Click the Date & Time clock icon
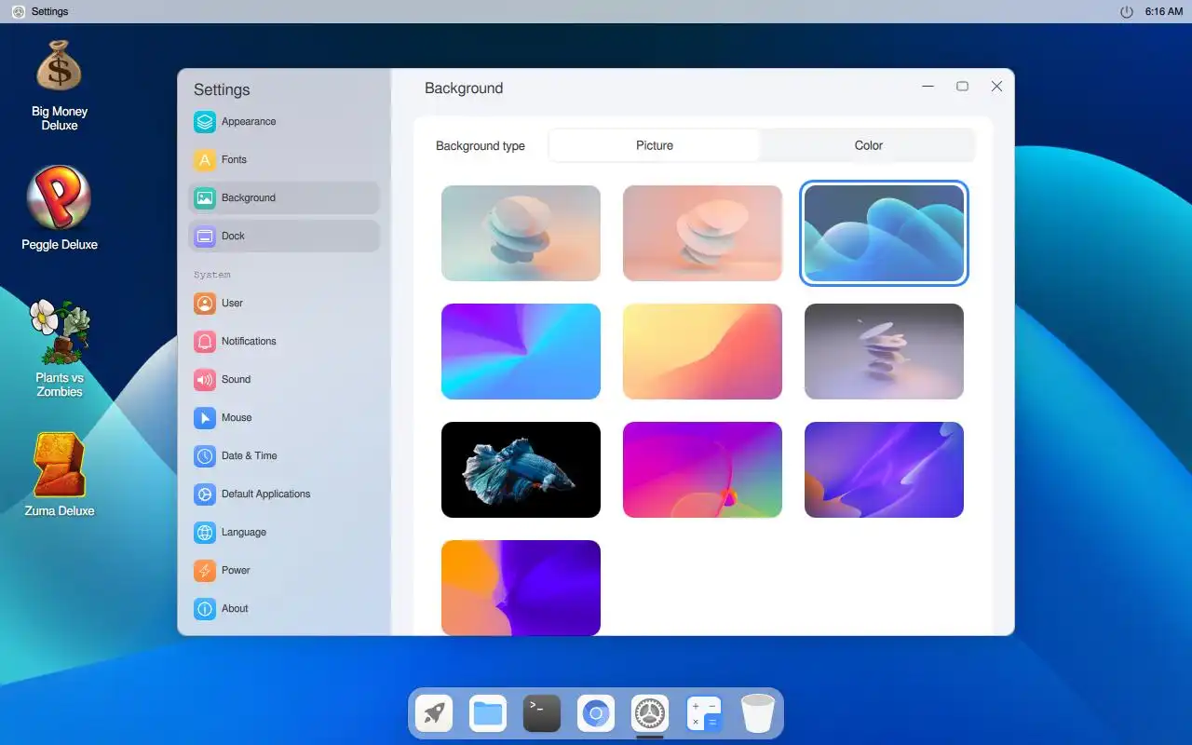Viewport: 1192px width, 745px height. click(205, 456)
